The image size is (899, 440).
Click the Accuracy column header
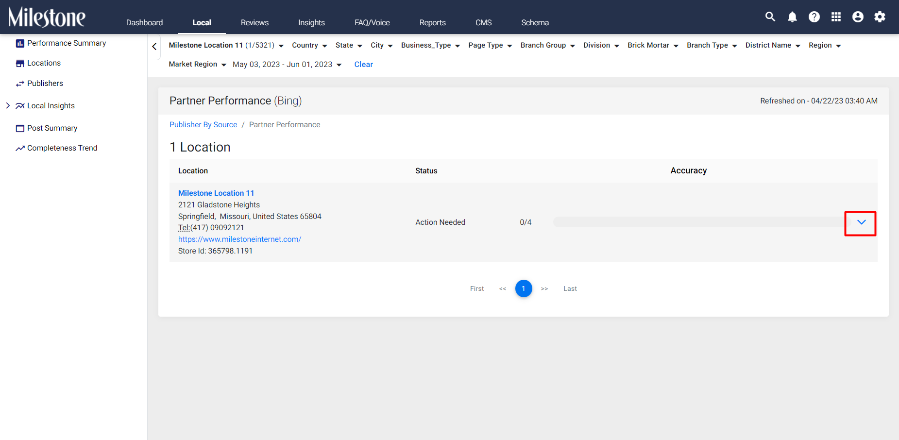click(689, 170)
